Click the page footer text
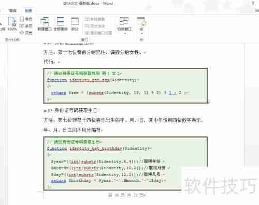This screenshot has width=259, height=205. click(x=126, y=195)
